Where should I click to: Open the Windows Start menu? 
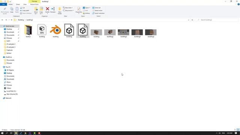(x=2, y=133)
